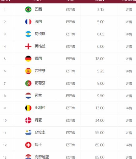Select the Netherlands flag icon
Image resolution: width=136 pixels, height=159 pixels.
point(28,96)
